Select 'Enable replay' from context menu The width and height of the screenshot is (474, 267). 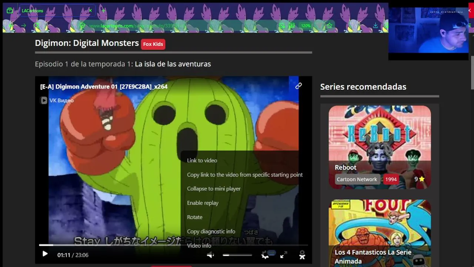click(x=203, y=203)
